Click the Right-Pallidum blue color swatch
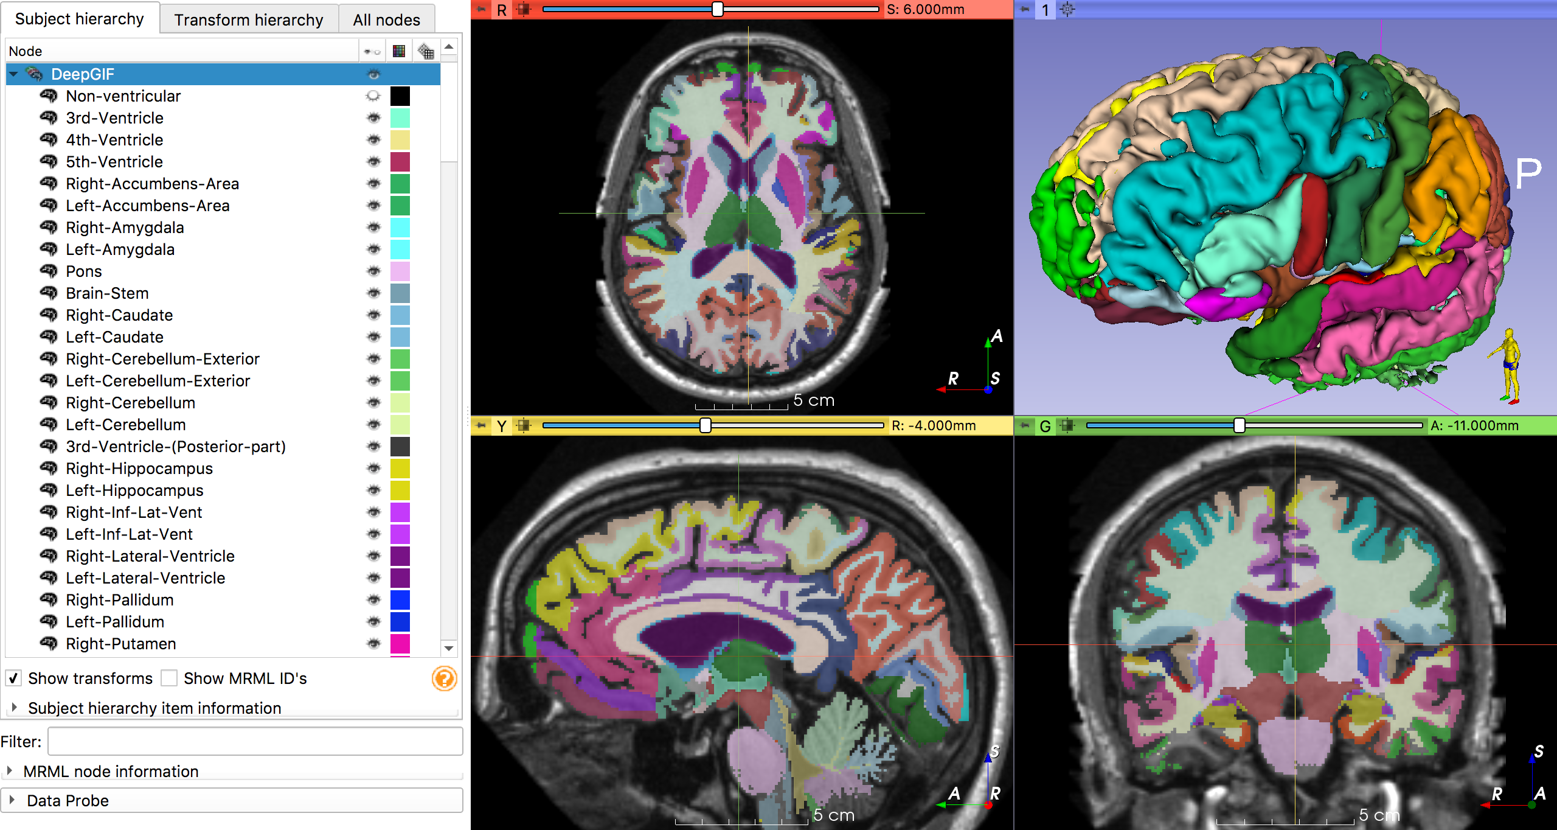Image resolution: width=1557 pixels, height=830 pixels. pos(400,600)
